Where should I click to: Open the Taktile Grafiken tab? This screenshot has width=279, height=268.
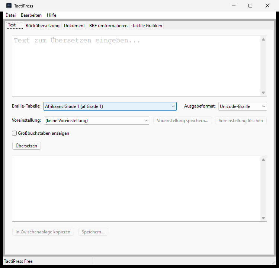point(147,26)
